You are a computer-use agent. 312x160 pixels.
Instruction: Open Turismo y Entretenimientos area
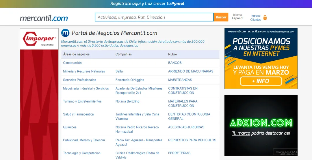tap(82, 101)
